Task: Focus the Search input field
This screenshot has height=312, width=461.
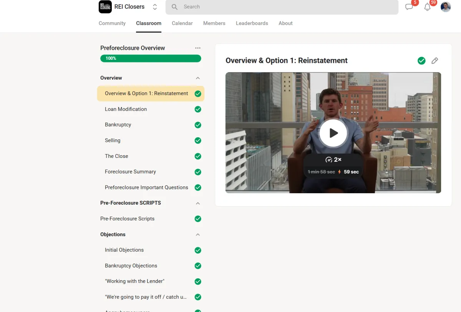Action: click(282, 7)
